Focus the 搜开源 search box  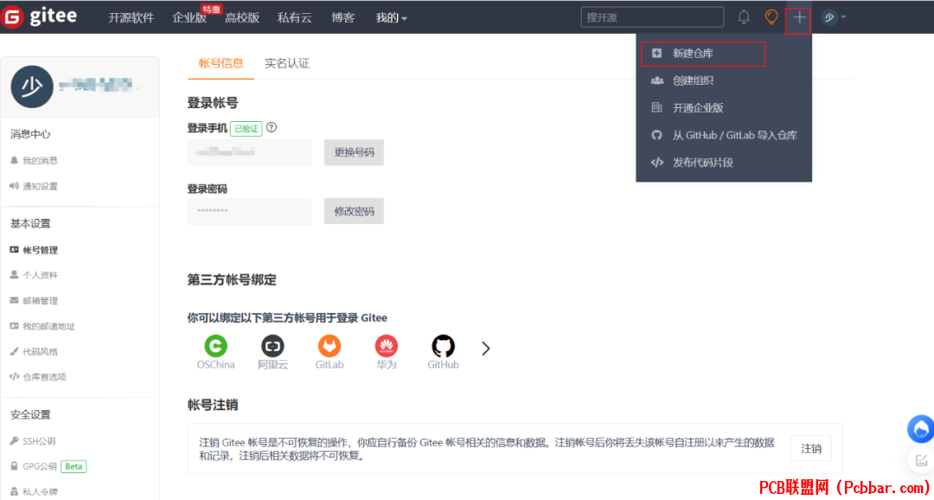click(652, 17)
